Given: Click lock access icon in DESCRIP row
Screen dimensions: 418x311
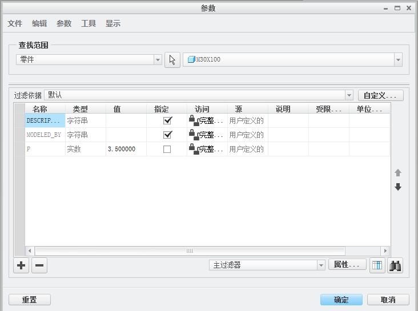Looking at the screenshot, I should [x=194, y=120].
